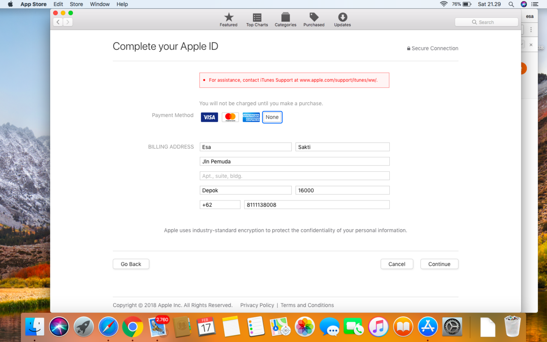Open Contacts from the Dock
Screen dimensions: 547x342
point(182,327)
